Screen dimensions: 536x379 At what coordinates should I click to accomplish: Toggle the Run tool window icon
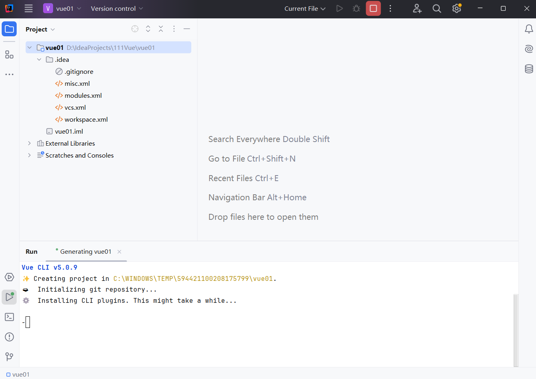pos(9,297)
